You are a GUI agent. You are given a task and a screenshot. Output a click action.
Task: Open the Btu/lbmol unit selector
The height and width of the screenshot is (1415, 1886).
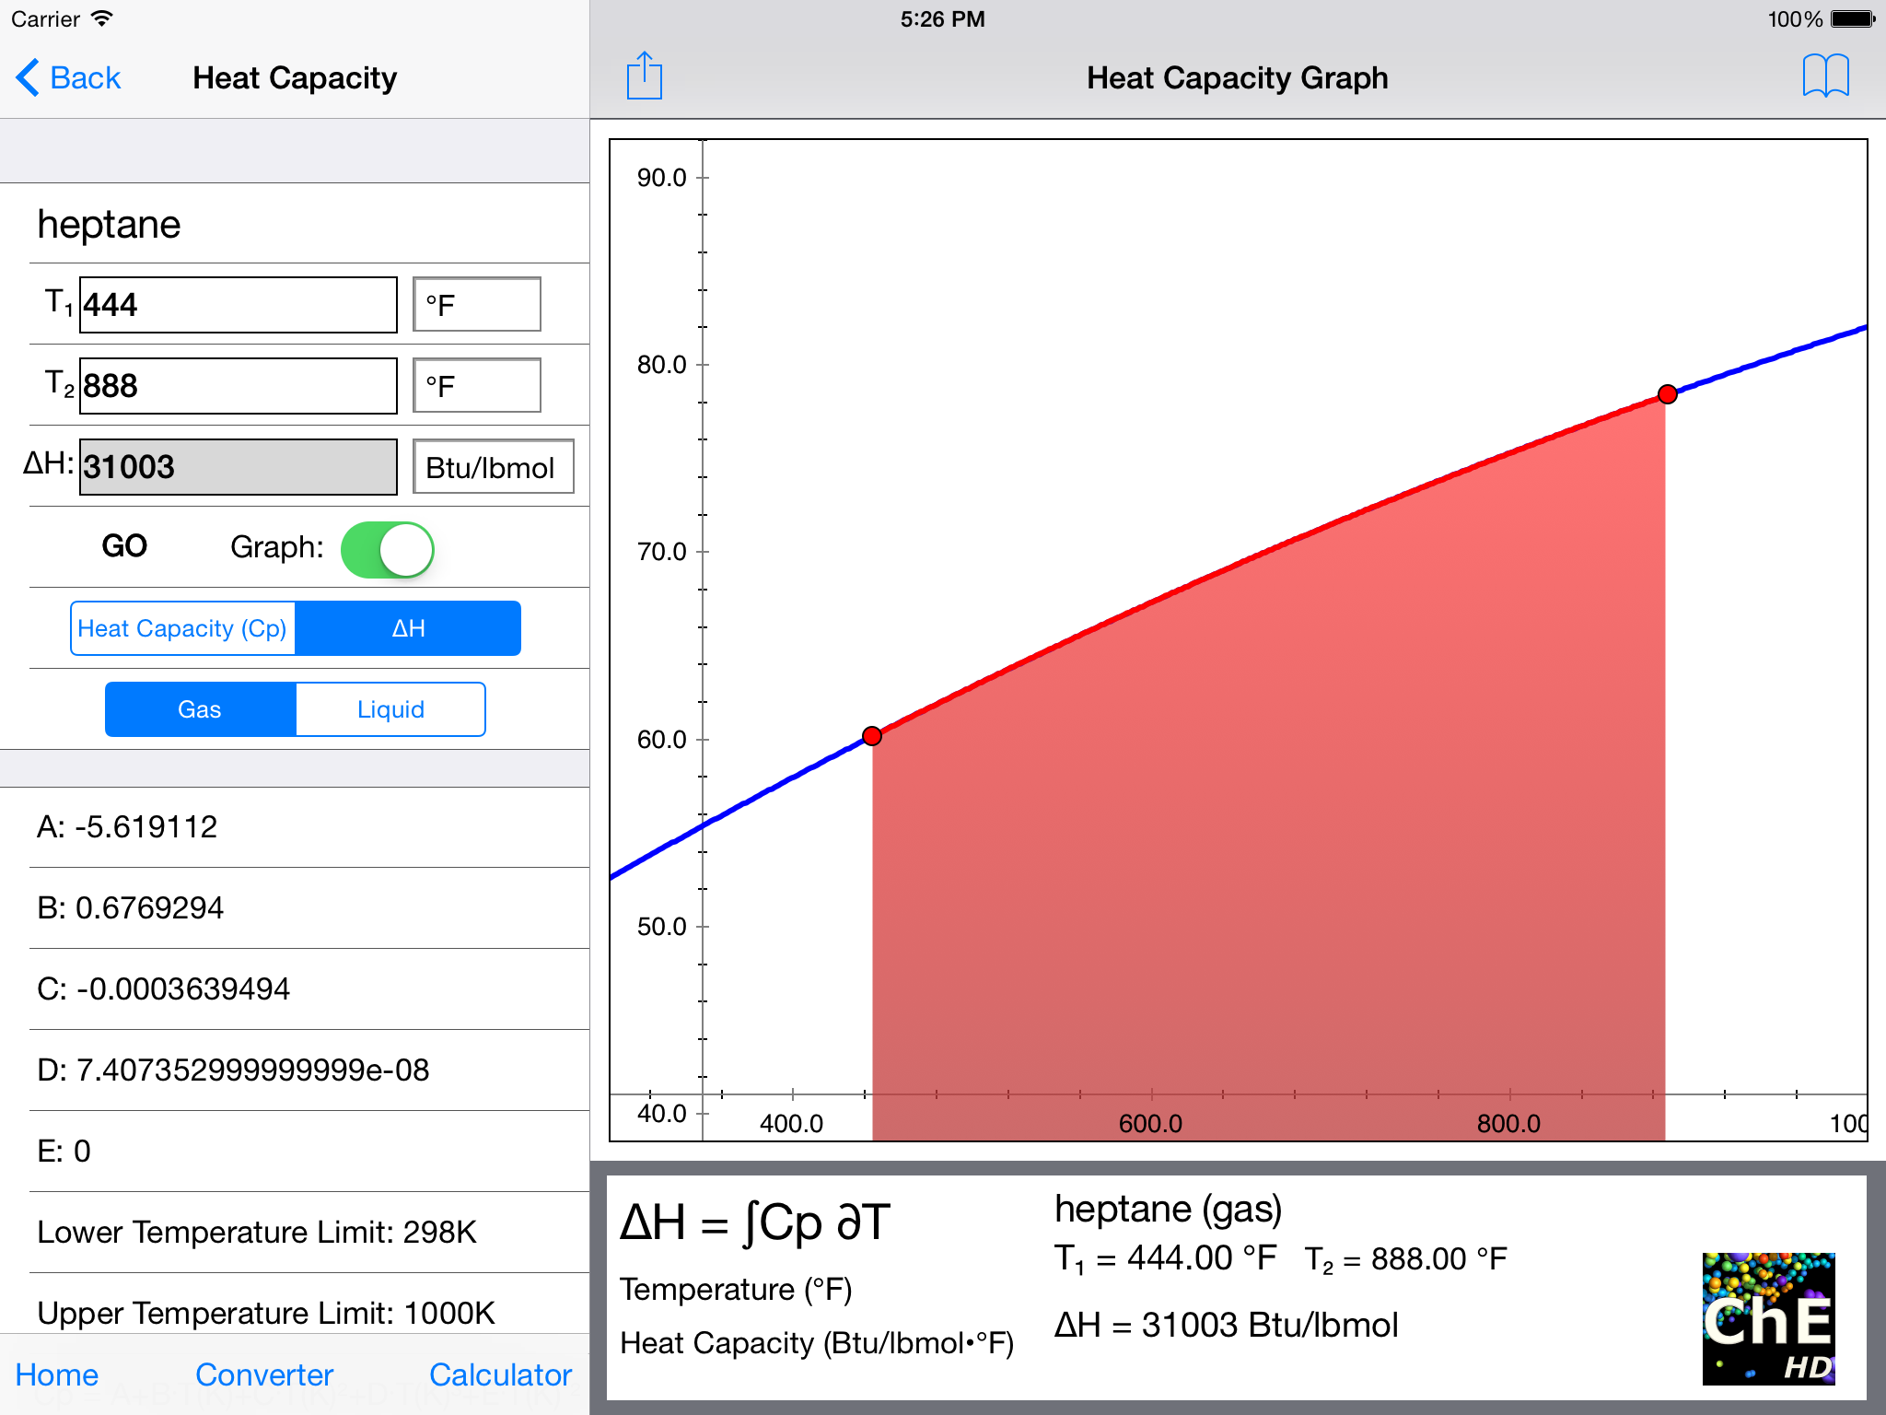coord(493,467)
